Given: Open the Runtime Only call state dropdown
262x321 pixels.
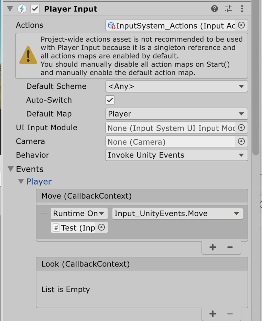Looking at the screenshot, I should [x=79, y=213].
